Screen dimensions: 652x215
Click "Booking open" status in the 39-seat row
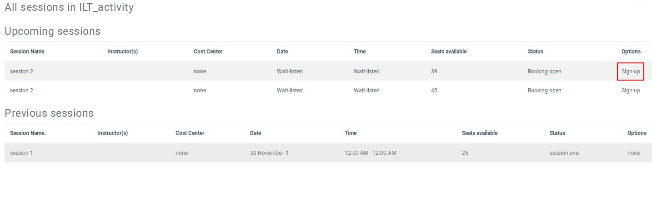[x=544, y=72]
